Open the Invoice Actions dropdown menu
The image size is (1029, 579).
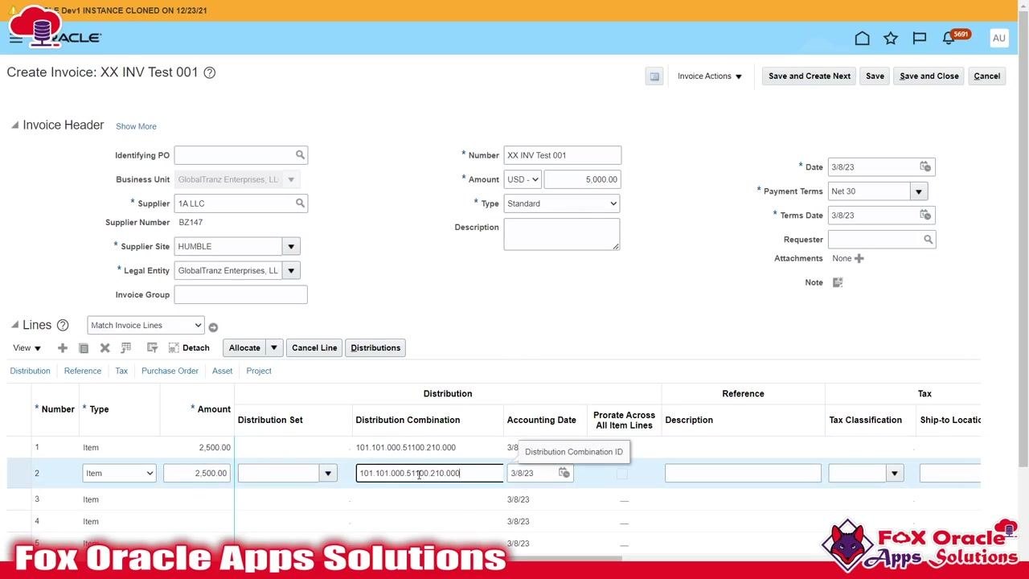point(710,76)
